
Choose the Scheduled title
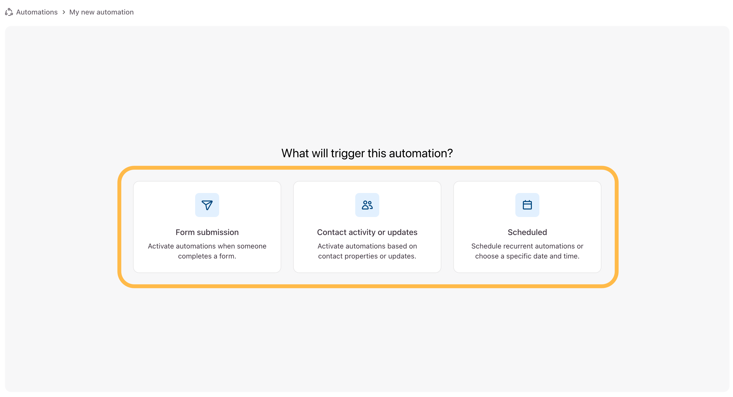527,232
